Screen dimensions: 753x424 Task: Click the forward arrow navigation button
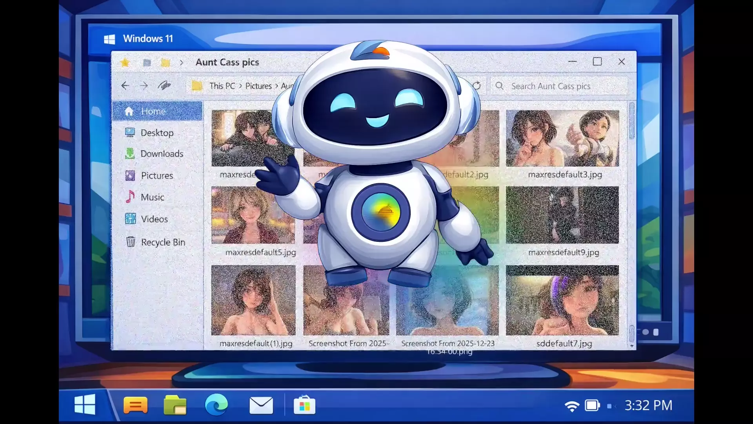(144, 86)
